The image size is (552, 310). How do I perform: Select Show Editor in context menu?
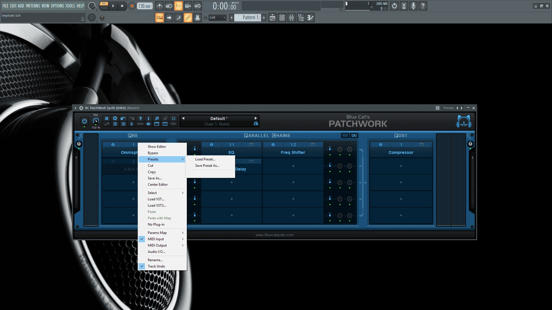pyautogui.click(x=162, y=147)
